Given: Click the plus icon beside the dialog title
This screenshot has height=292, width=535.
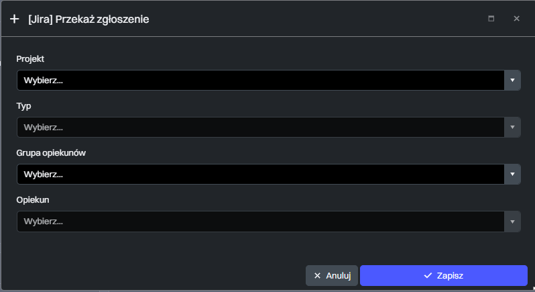Looking at the screenshot, I should click(x=15, y=19).
